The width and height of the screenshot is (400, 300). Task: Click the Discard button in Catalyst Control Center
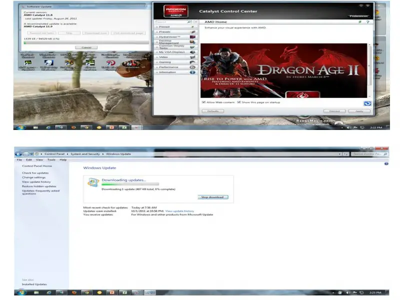334,111
